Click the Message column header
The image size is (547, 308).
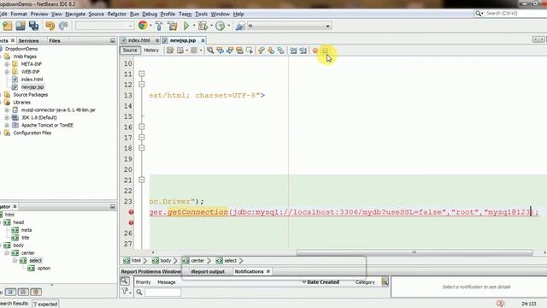coord(167,282)
